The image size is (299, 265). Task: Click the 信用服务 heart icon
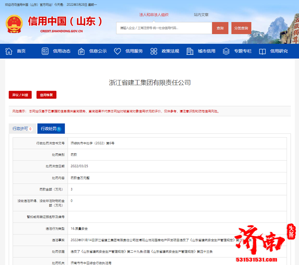coord(118,51)
